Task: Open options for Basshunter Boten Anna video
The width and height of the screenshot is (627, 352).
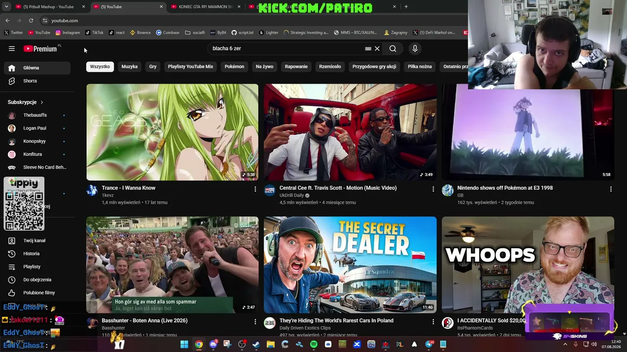Action: (x=255, y=321)
